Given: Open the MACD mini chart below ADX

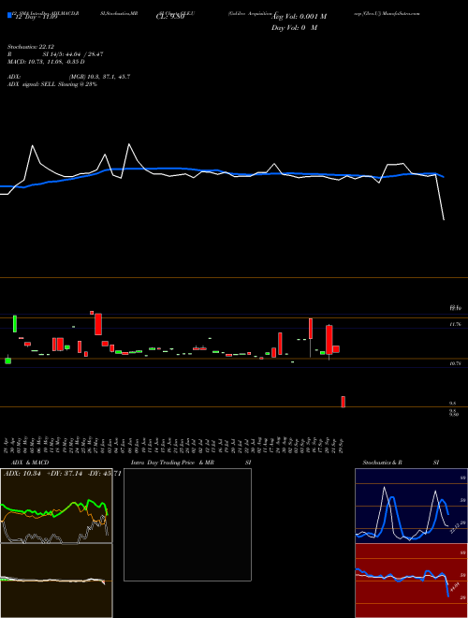Looking at the screenshot, I should [x=56, y=581].
